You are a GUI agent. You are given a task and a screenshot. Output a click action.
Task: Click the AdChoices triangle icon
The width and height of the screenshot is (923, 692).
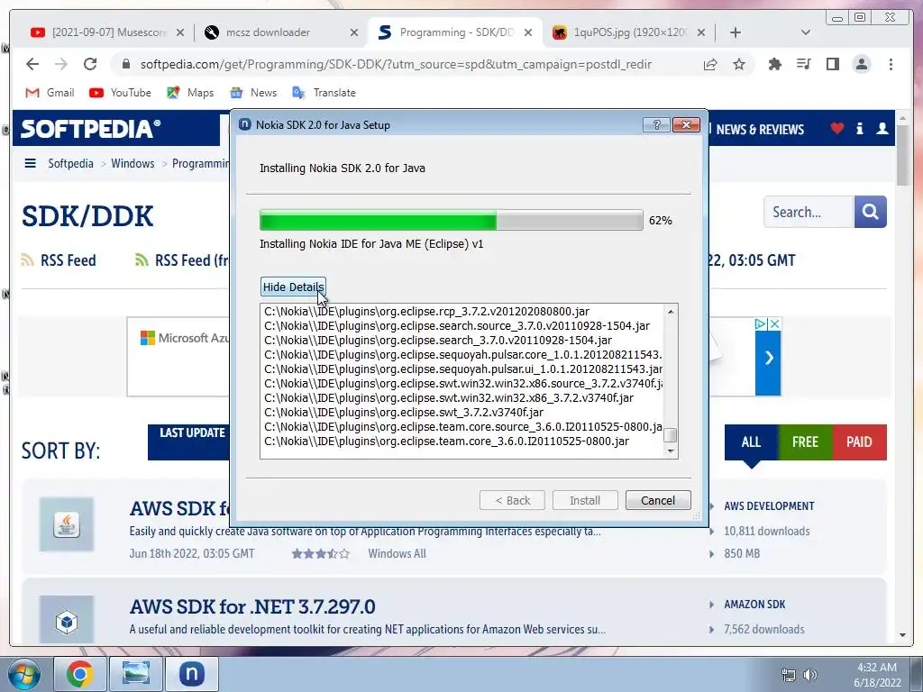pyautogui.click(x=761, y=323)
